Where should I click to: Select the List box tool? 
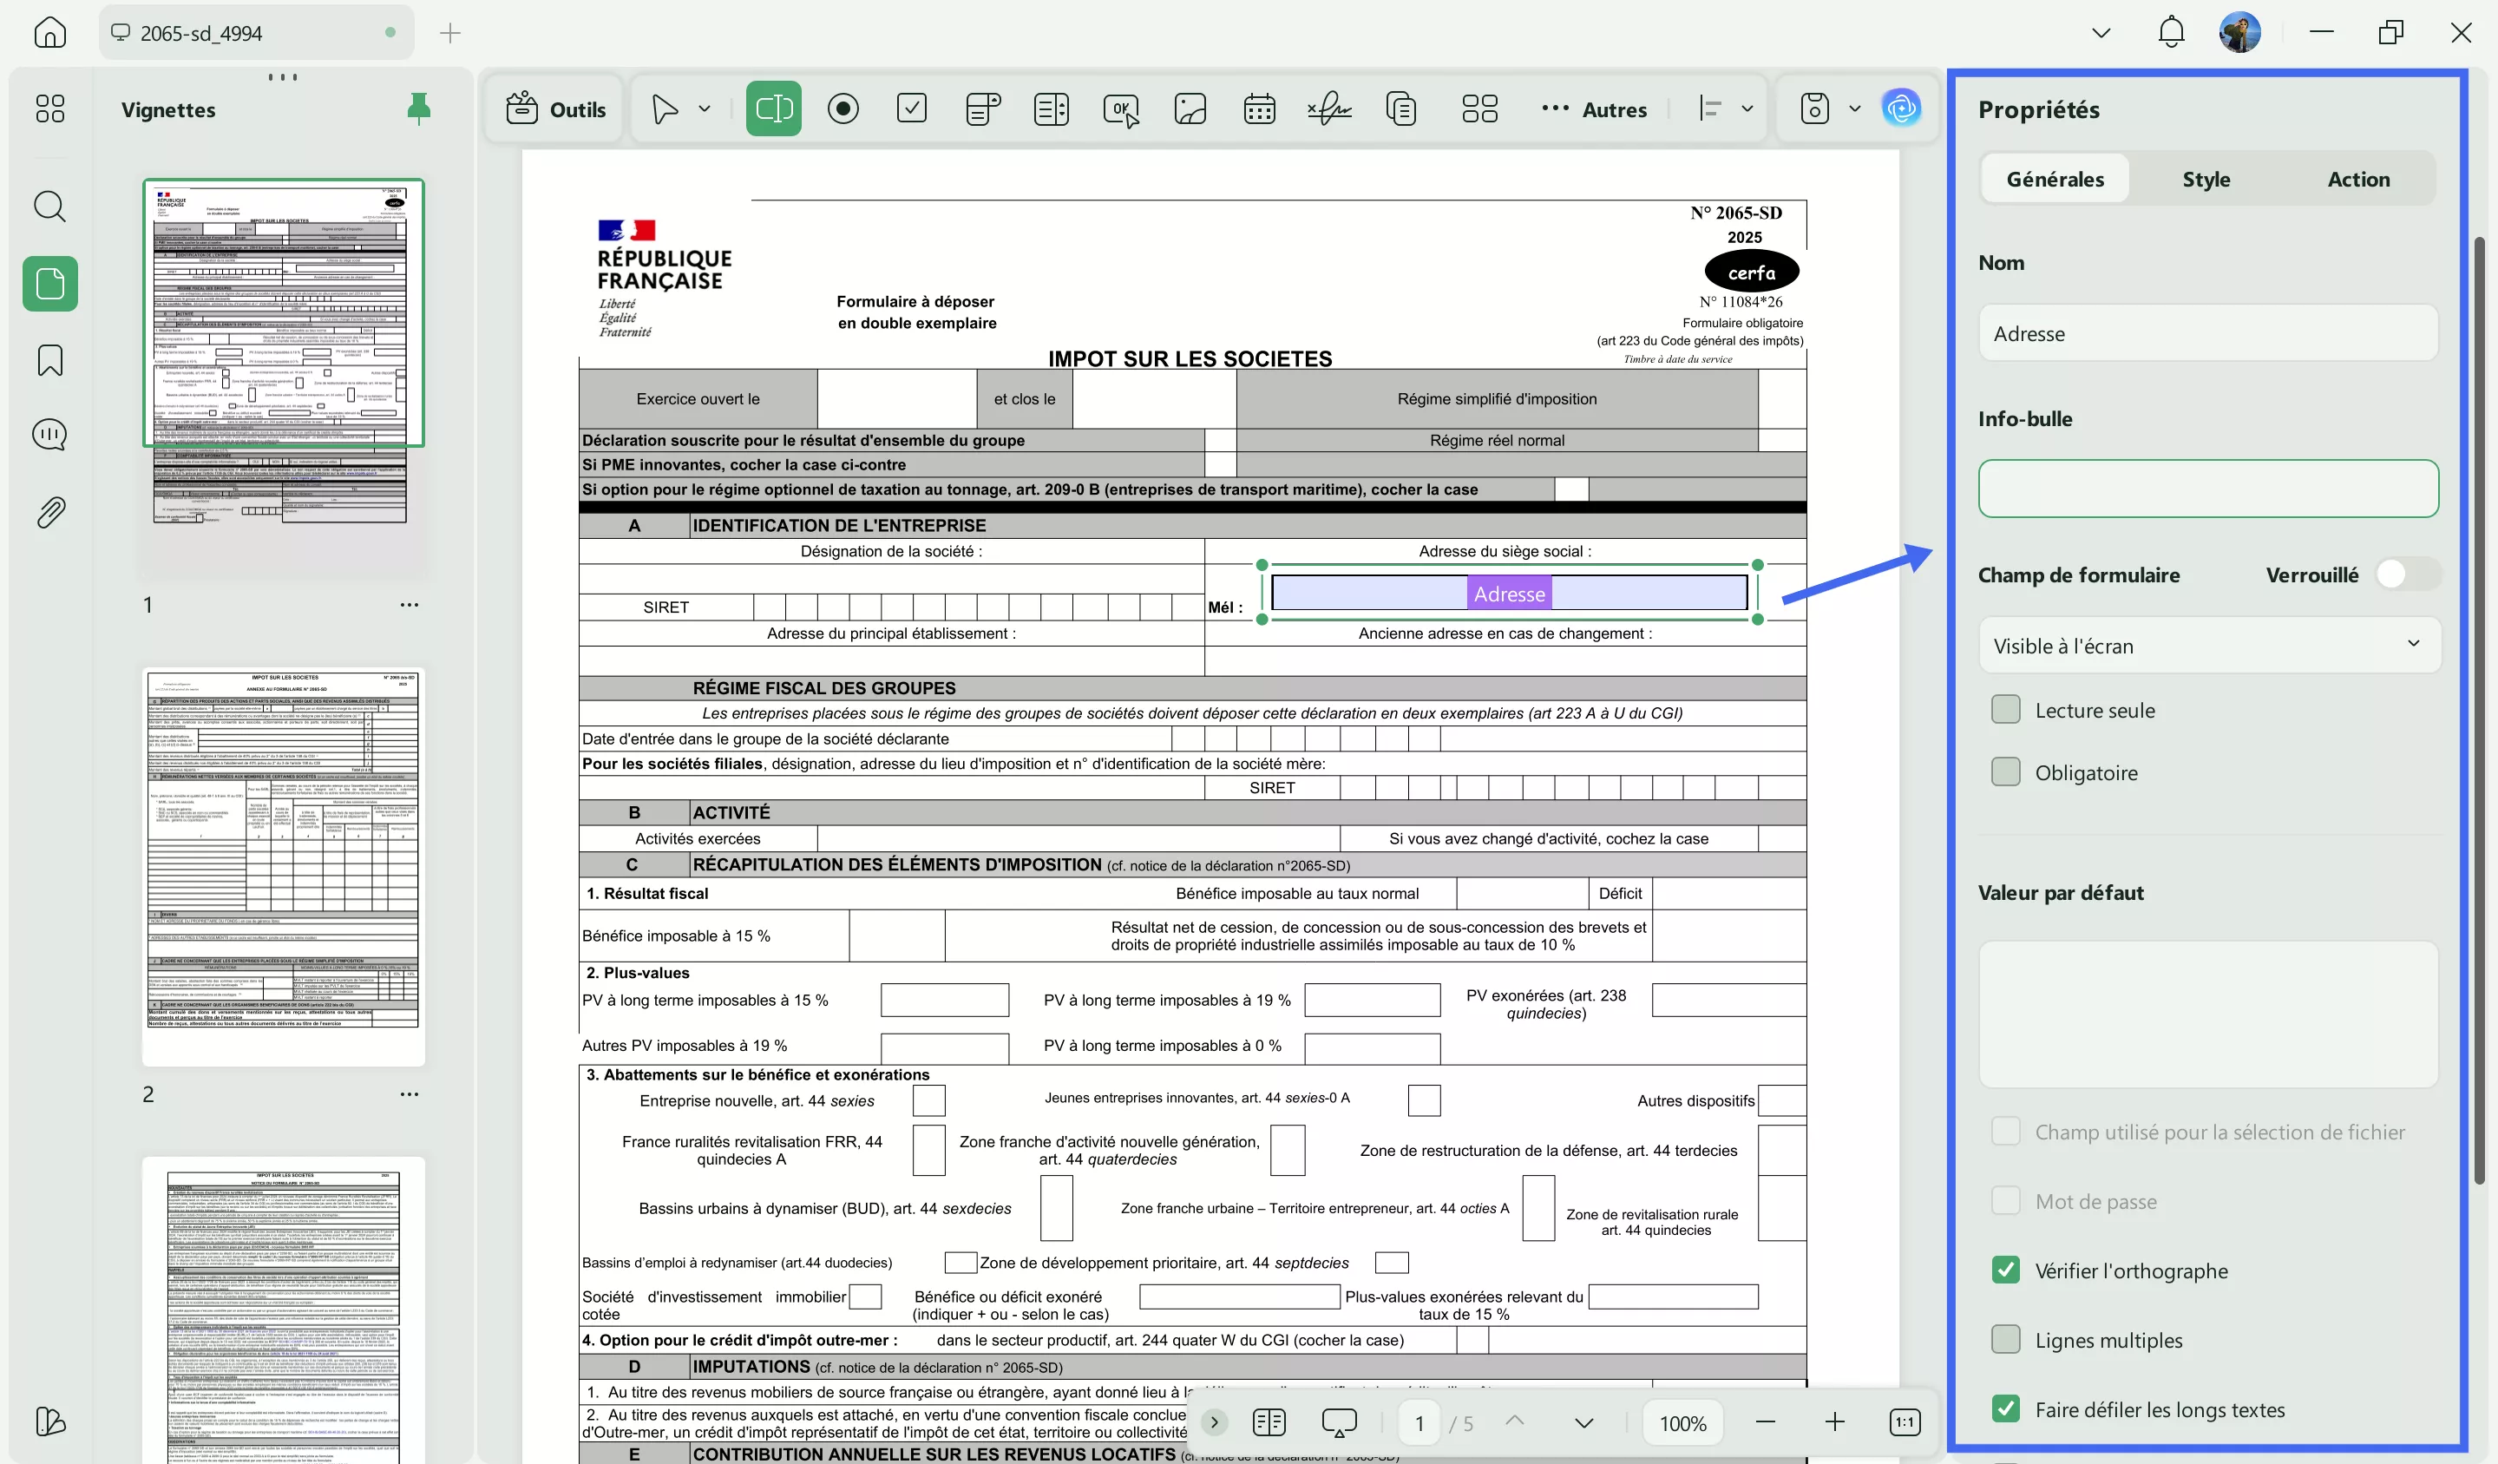pos(1051,108)
